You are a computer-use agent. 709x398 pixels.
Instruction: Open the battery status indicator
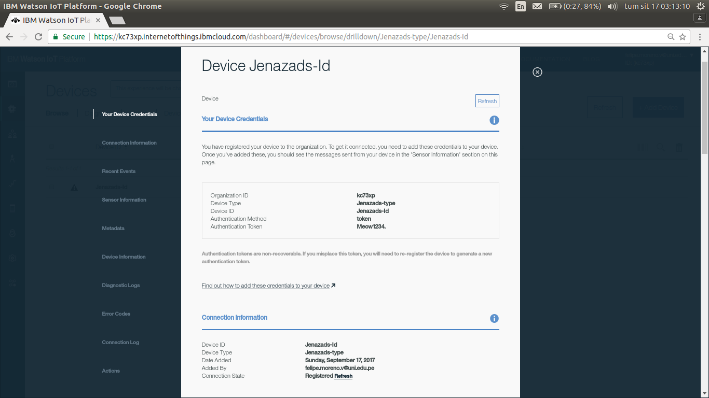[x=575, y=6]
